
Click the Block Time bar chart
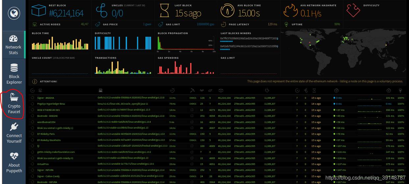[60, 43]
